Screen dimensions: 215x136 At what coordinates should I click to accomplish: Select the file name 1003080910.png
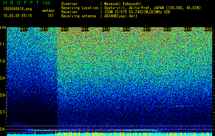[18, 9]
